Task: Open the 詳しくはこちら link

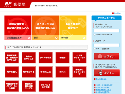Action: coord(101,79)
